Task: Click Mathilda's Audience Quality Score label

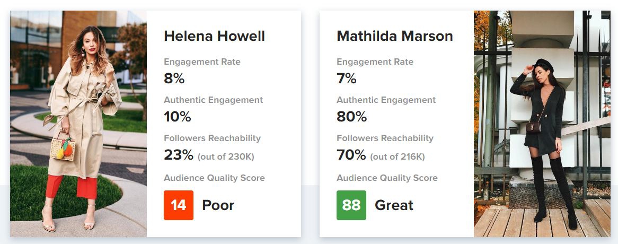Action: [387, 178]
